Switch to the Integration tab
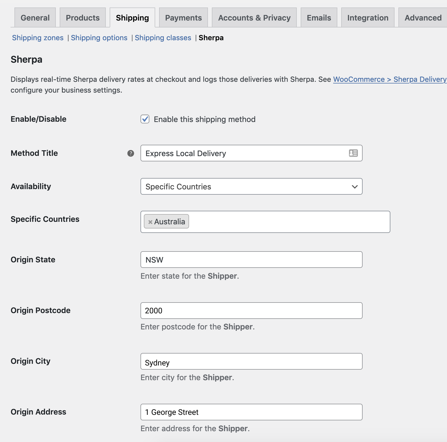 point(368,18)
